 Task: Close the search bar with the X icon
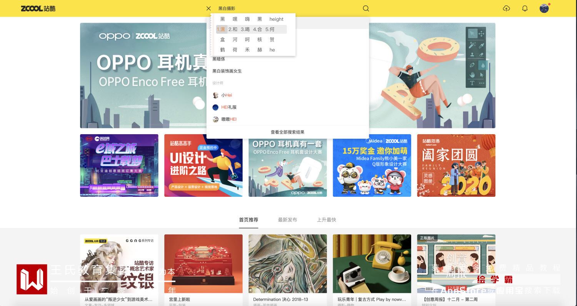coord(208,8)
